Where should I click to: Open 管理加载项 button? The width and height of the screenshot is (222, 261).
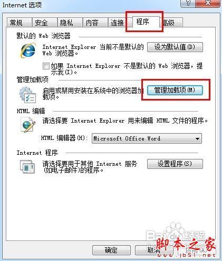[175, 90]
